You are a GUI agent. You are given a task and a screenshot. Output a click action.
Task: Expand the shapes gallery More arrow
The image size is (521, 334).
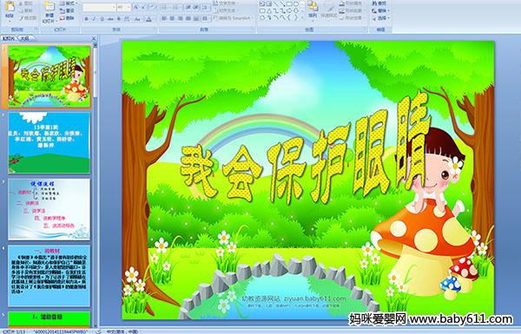(x=302, y=17)
